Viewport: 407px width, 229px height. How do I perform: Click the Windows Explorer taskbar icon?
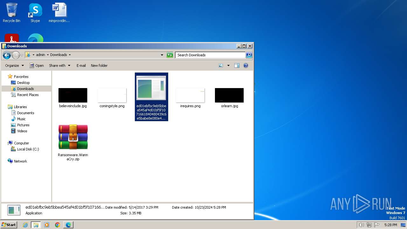(x=36, y=225)
